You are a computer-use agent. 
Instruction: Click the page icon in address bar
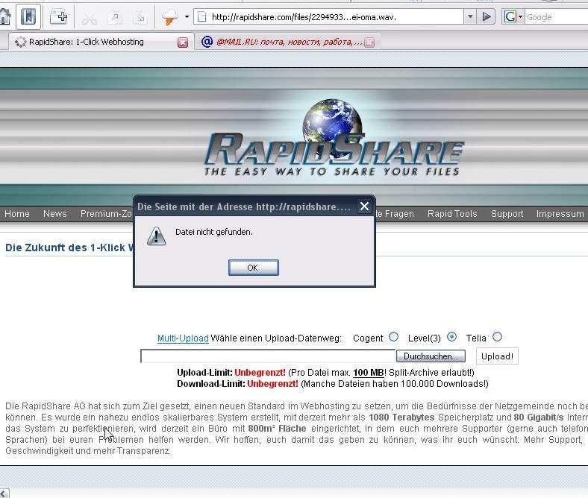(201, 17)
